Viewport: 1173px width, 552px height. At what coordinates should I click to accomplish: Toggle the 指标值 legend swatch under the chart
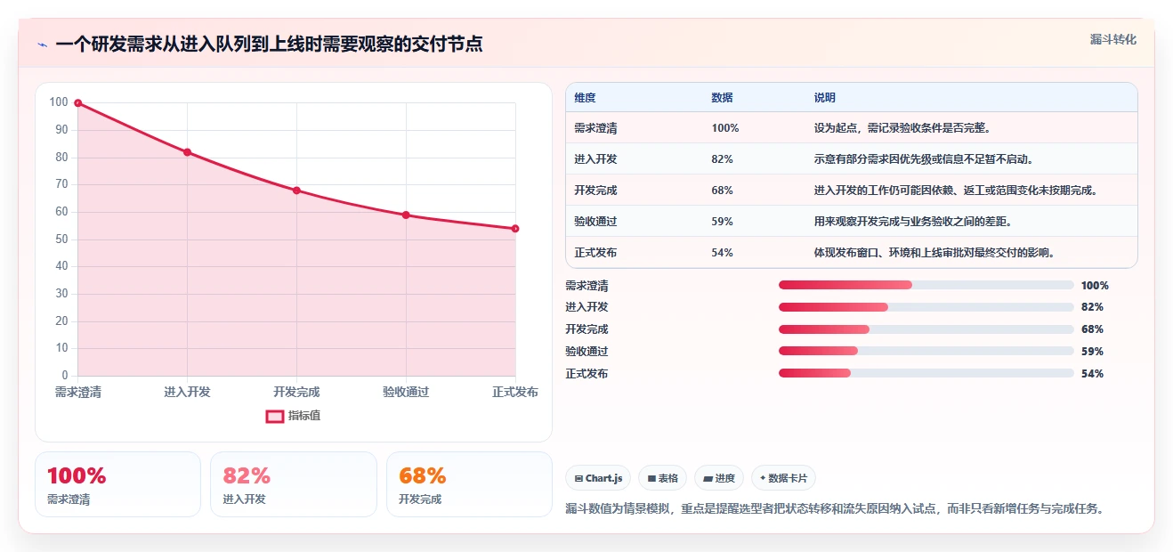(x=275, y=416)
